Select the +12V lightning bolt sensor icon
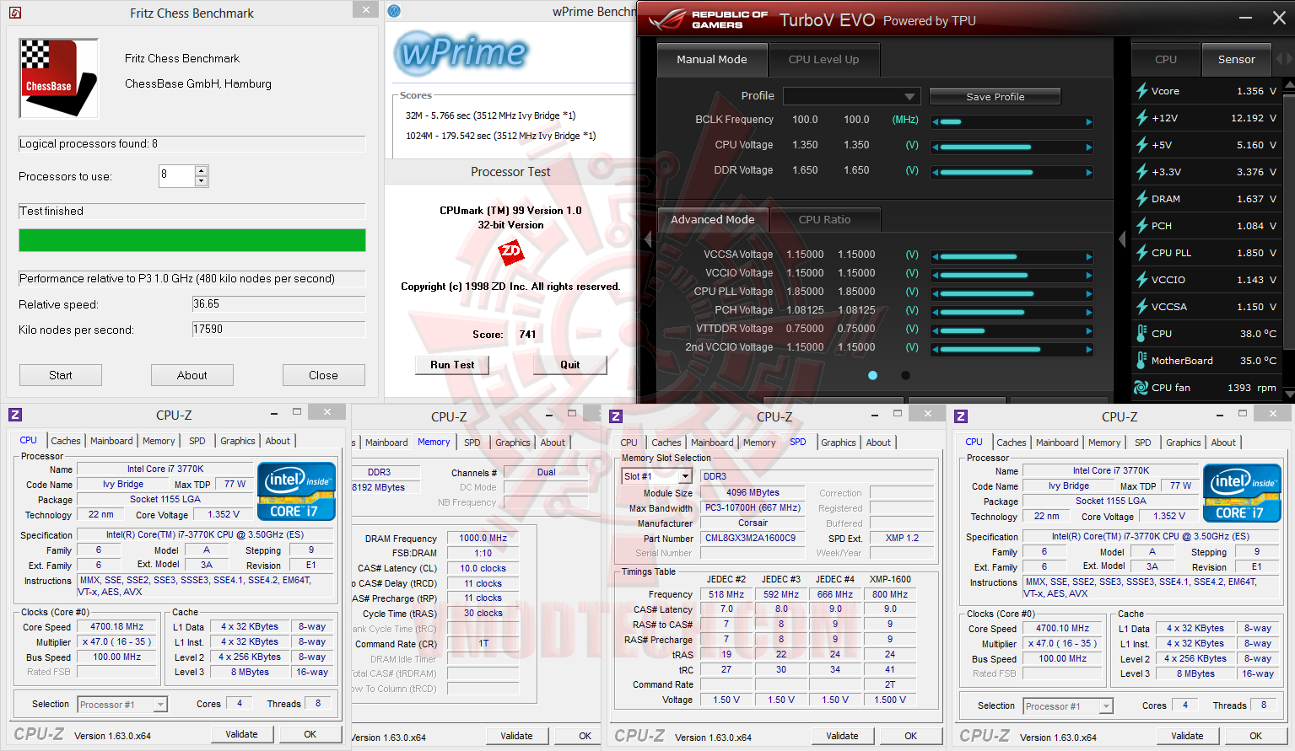Viewport: 1295px width, 751px height. 1141,118
